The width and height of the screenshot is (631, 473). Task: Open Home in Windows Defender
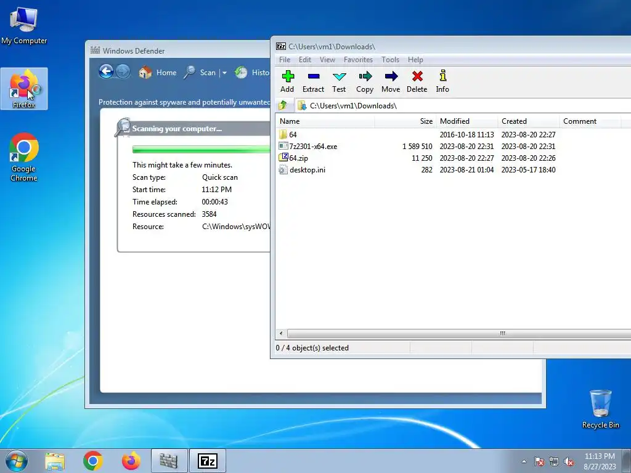(x=158, y=73)
